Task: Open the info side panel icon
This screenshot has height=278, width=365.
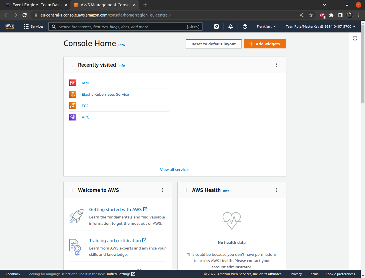Action: click(355, 38)
